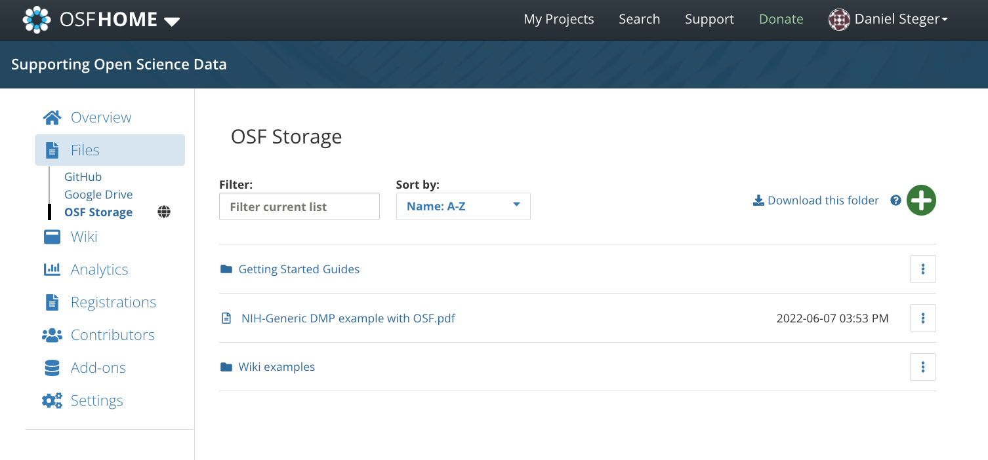Expand the Sort by Name: A-Z dropdown

(463, 206)
